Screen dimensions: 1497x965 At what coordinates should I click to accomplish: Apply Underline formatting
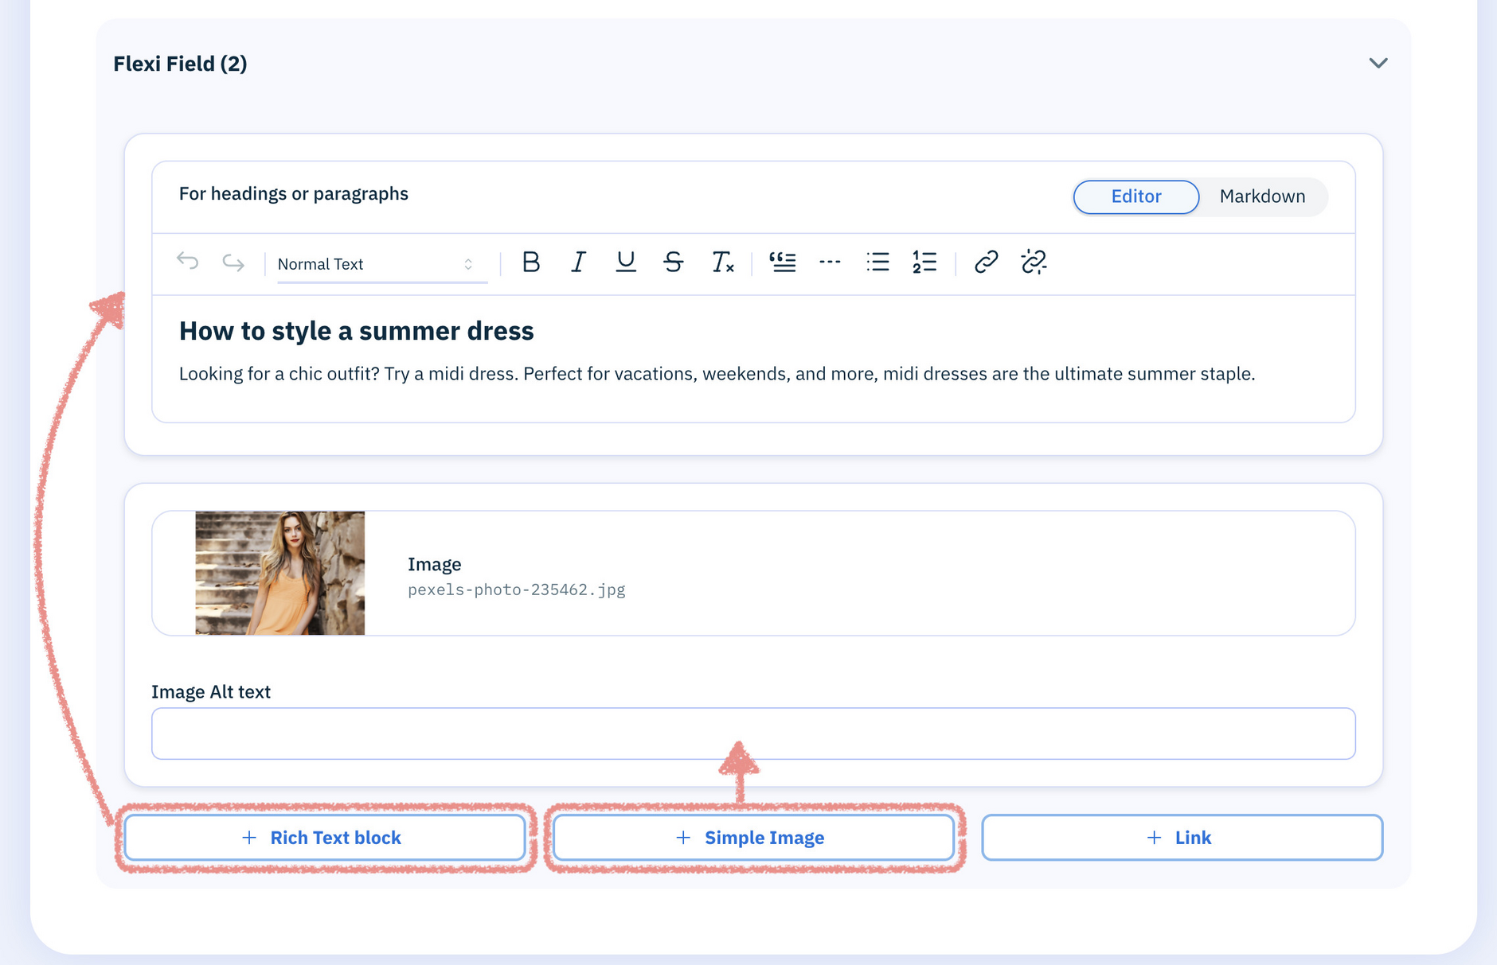(626, 263)
